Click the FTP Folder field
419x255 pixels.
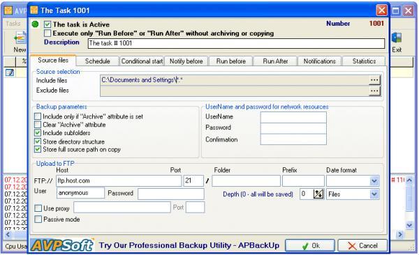click(x=246, y=181)
